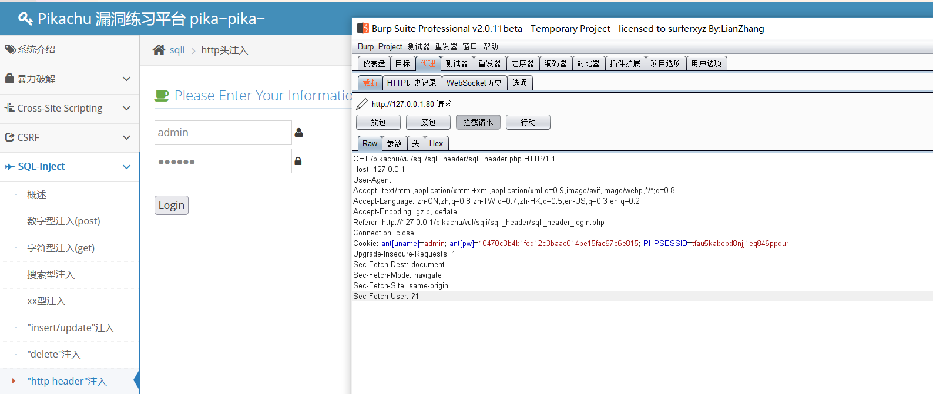The width and height of the screenshot is (933, 394).
Task: Open the 选项 sub-tab under proxy
Action: pyautogui.click(x=519, y=83)
